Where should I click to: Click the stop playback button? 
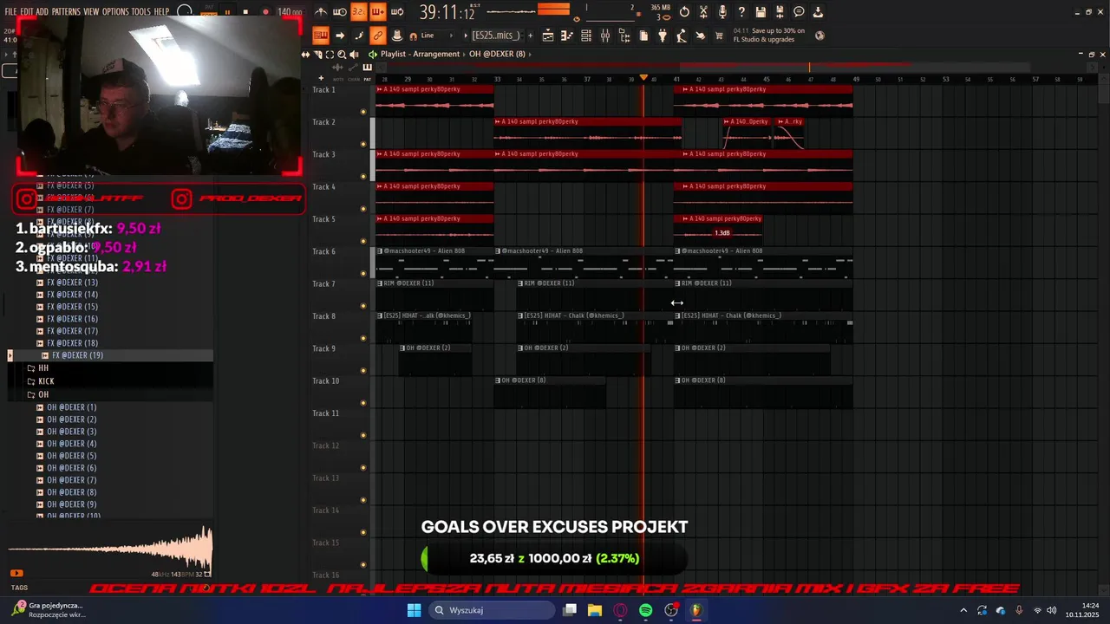pos(245,12)
